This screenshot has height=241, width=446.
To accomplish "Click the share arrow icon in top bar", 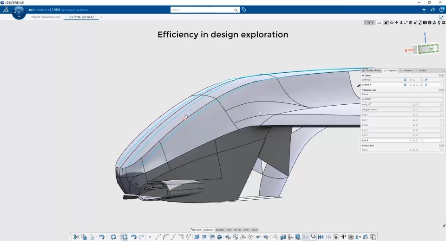I will coord(433,10).
